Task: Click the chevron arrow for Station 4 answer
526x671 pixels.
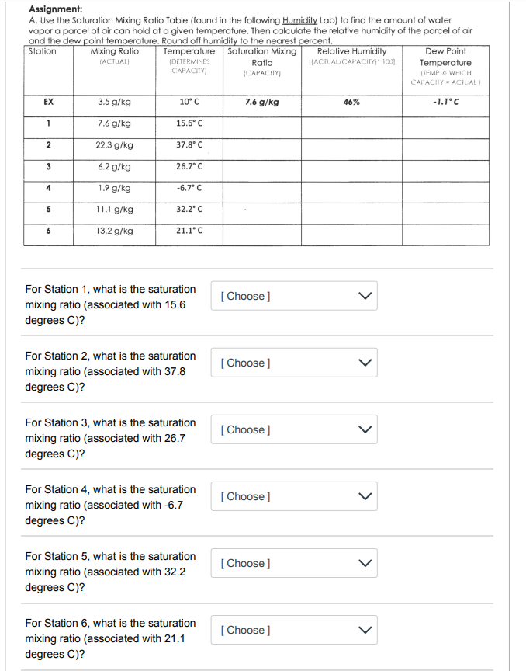Action: 365,496
